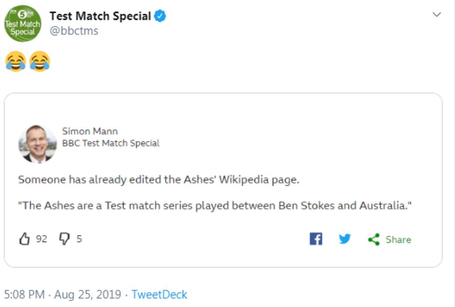The width and height of the screenshot is (455, 307).
Task: Click the second laughing emoji in the tweet
Action: coord(39,61)
